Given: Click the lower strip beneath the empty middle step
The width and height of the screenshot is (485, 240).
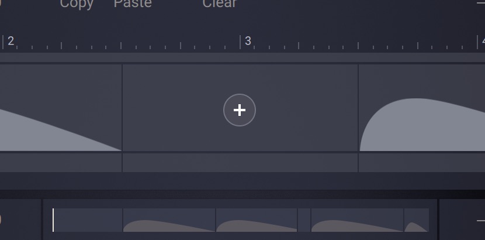Looking at the screenshot, I should (240, 163).
